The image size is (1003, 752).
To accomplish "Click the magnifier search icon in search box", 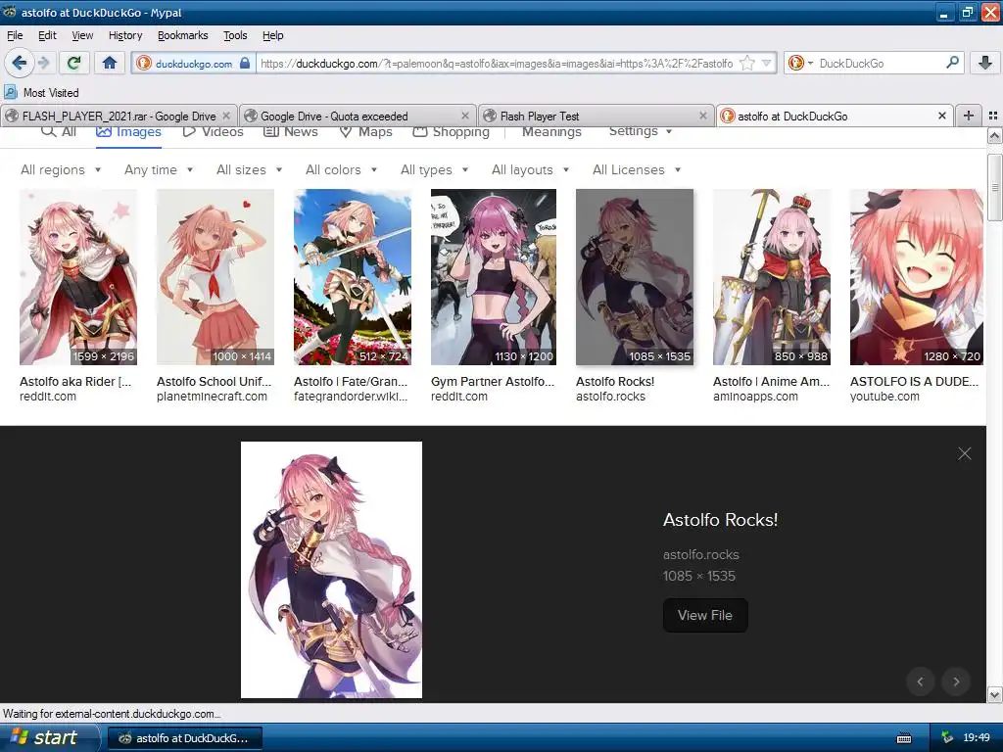I will 952,63.
